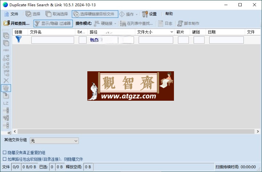Toggle 显示/隐藏 过滤器 filter row

(x=53, y=23)
